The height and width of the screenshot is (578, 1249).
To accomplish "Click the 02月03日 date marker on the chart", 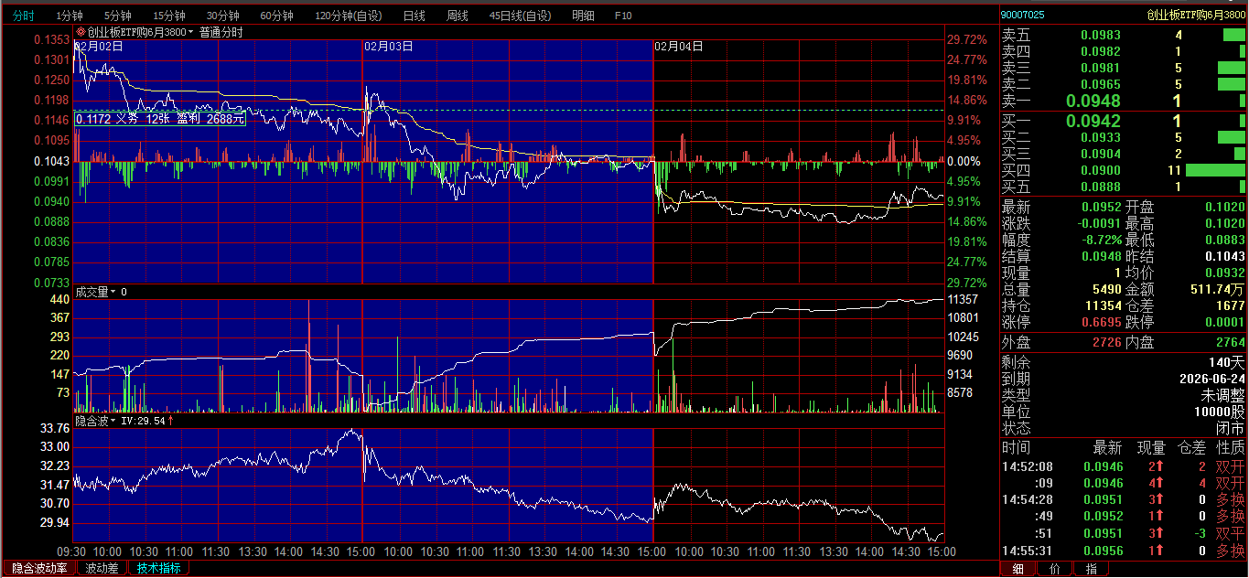I will [388, 45].
